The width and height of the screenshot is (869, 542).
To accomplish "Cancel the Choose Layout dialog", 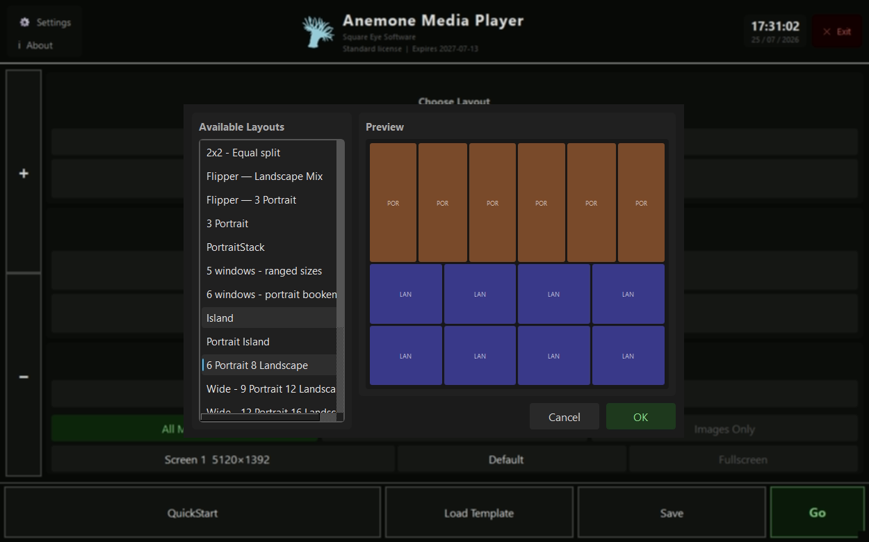I will 564,417.
